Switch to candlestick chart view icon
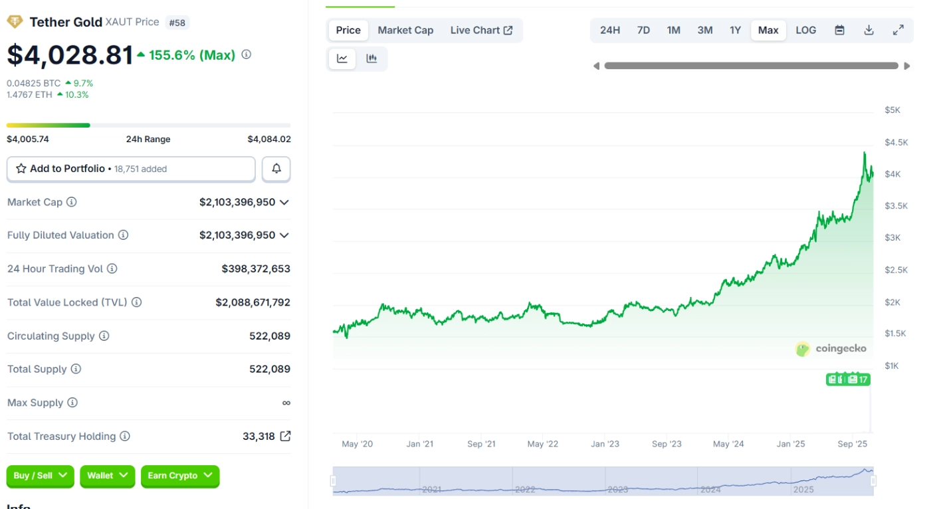The height and width of the screenshot is (509, 941). [371, 58]
